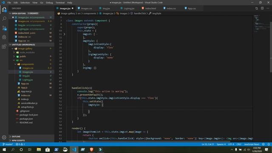Click the VS Code taskbar icon
This screenshot has height=153, width=272.
[74, 150]
